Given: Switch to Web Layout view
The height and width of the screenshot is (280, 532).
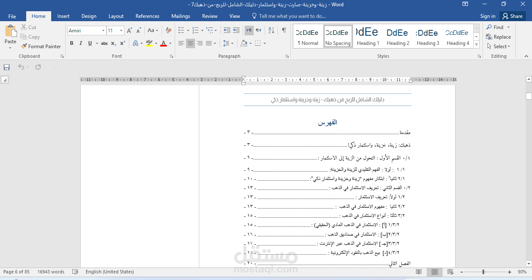Looking at the screenshot, I should pyautogui.click(x=450, y=272).
